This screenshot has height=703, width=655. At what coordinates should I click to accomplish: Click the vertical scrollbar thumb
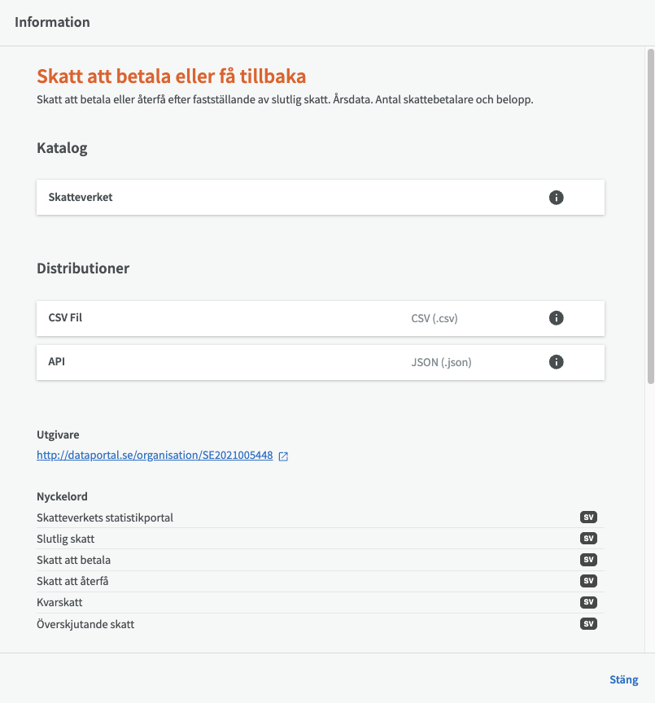(x=650, y=216)
